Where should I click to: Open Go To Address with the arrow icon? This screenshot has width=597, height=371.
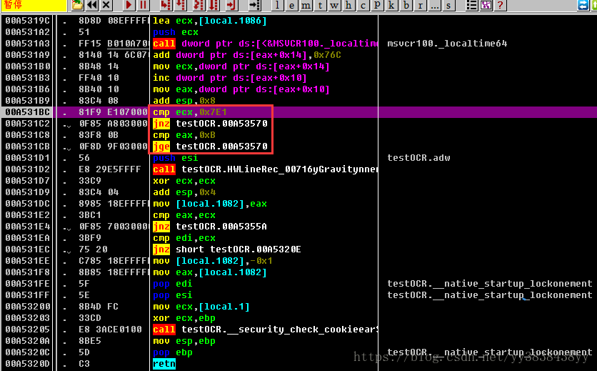254,5
